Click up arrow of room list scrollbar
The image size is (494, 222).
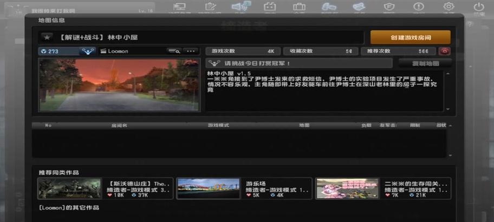click(x=450, y=126)
